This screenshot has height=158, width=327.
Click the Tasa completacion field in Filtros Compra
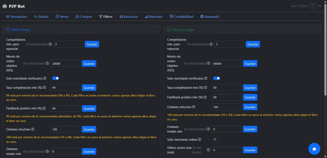(x=226, y=88)
